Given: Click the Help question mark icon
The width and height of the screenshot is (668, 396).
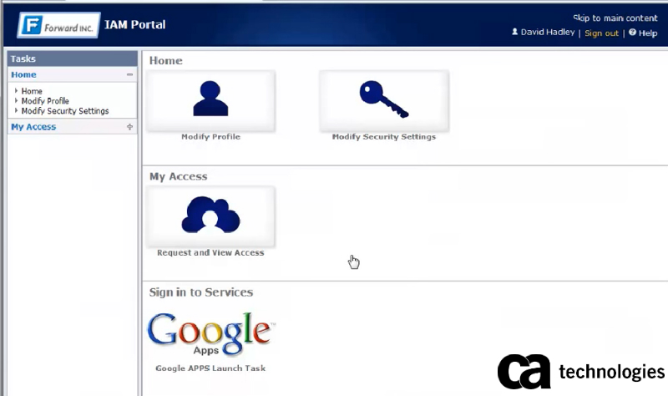Looking at the screenshot, I should pyautogui.click(x=632, y=33).
